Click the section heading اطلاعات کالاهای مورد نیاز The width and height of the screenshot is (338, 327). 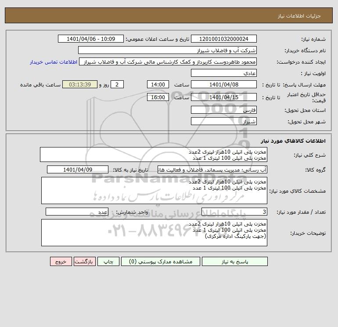[x=293, y=141]
